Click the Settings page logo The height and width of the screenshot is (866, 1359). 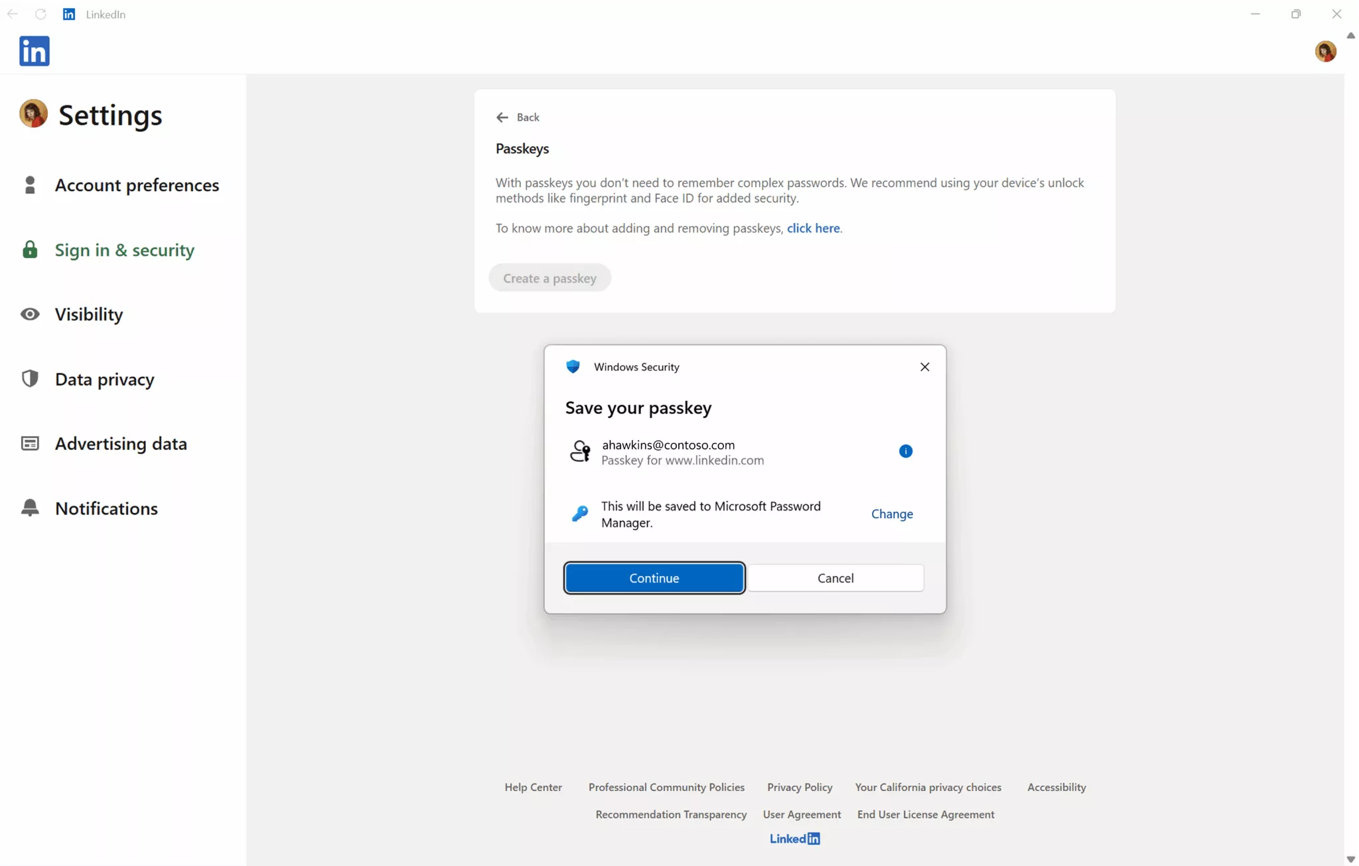pos(32,113)
